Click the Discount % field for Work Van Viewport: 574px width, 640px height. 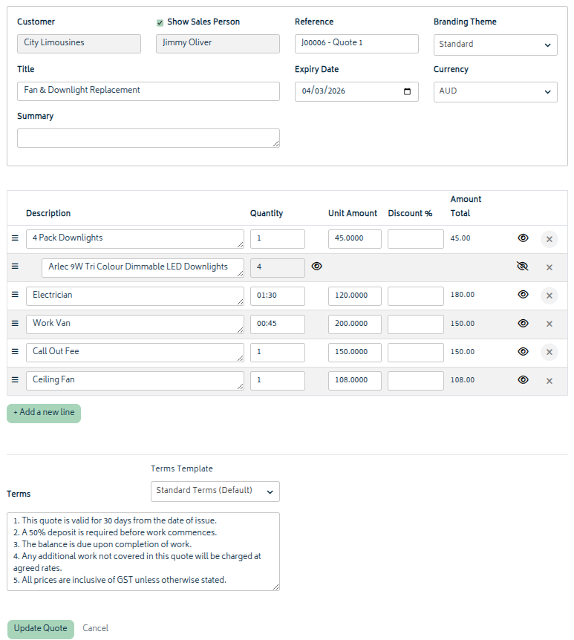[x=415, y=324]
